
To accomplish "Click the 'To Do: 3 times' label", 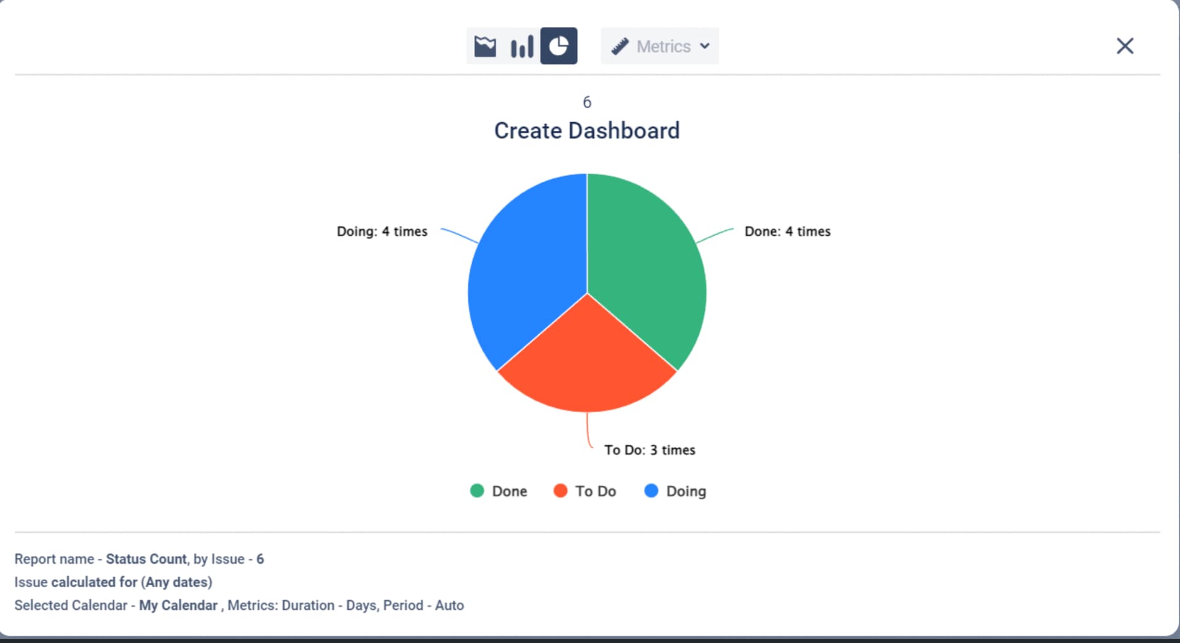I will tap(650, 450).
